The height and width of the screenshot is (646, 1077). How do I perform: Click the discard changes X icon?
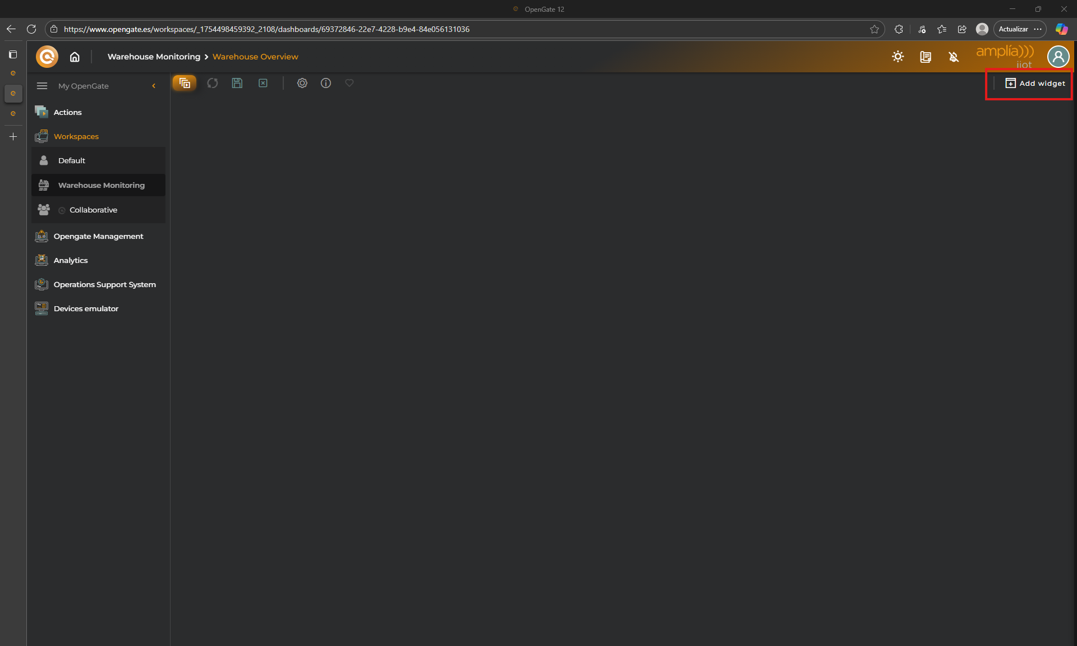pyautogui.click(x=263, y=83)
